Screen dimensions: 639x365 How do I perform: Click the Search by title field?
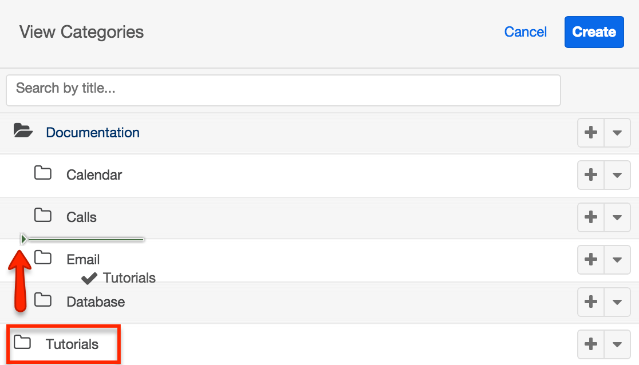point(283,90)
